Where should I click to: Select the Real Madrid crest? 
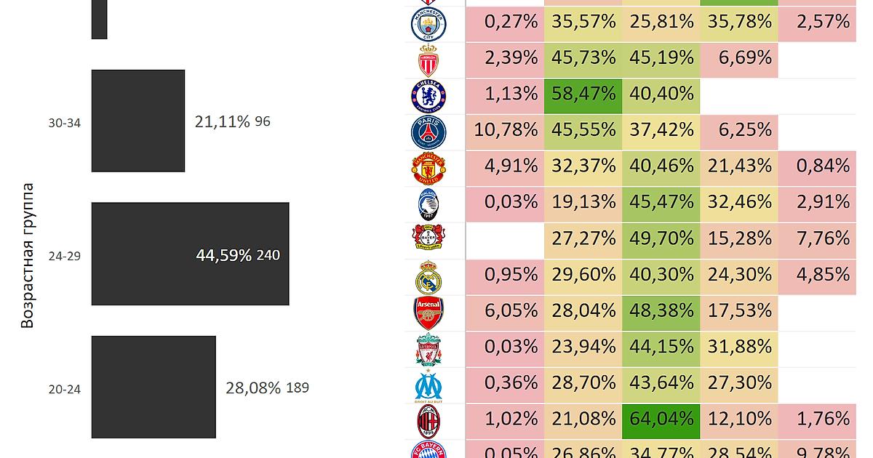click(428, 277)
